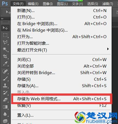Expand 最近打开文件(T) submenu arrow
Screen dimensions: 118x124
pyautogui.click(x=108, y=49)
